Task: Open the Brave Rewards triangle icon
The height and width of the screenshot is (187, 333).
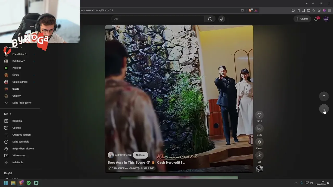Action: 256,10
